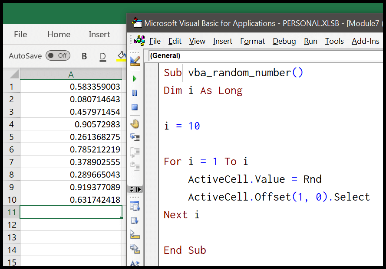Pause macro execution with Break

tap(135, 94)
